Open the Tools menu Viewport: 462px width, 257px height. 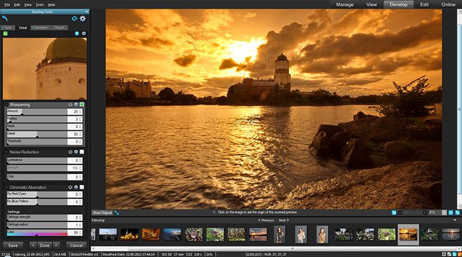(x=39, y=4)
